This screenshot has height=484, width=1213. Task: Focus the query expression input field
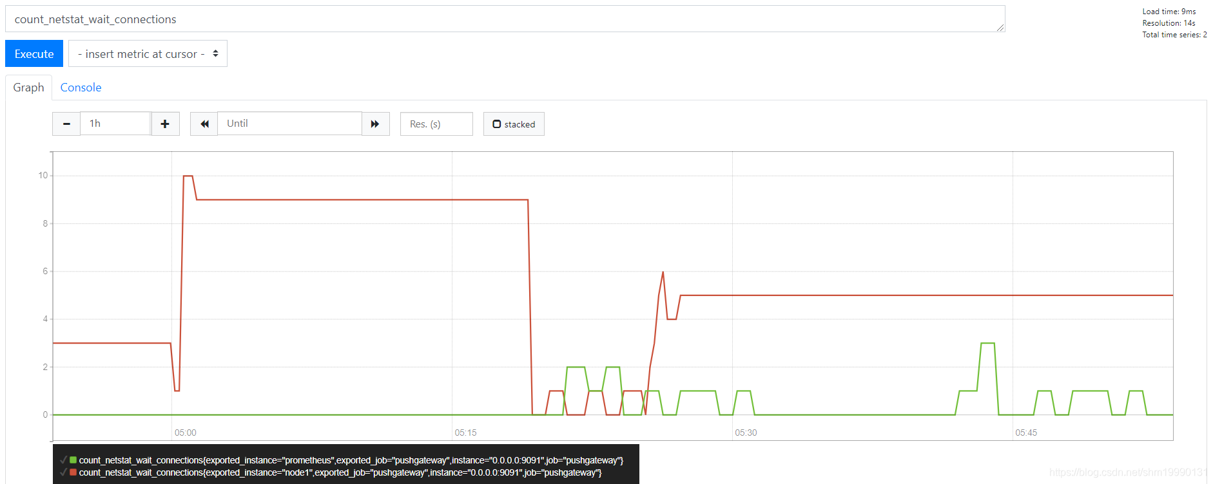click(505, 19)
